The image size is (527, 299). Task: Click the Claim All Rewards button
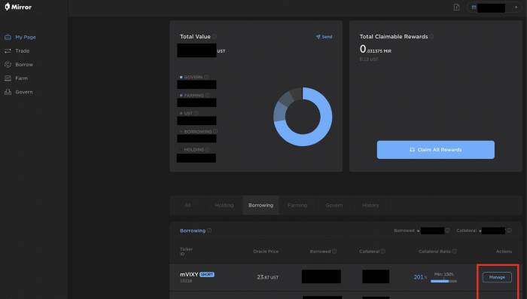click(x=436, y=150)
